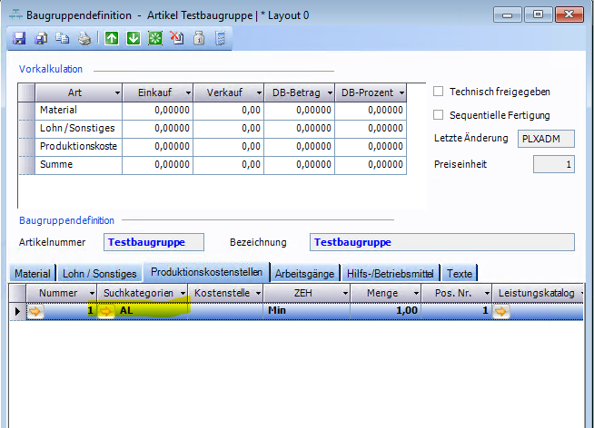
Task: Click the arrow icon in Suchkategorien cell
Action: click(107, 311)
